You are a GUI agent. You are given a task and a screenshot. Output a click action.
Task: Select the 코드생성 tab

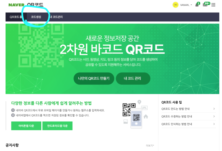tap(36, 17)
